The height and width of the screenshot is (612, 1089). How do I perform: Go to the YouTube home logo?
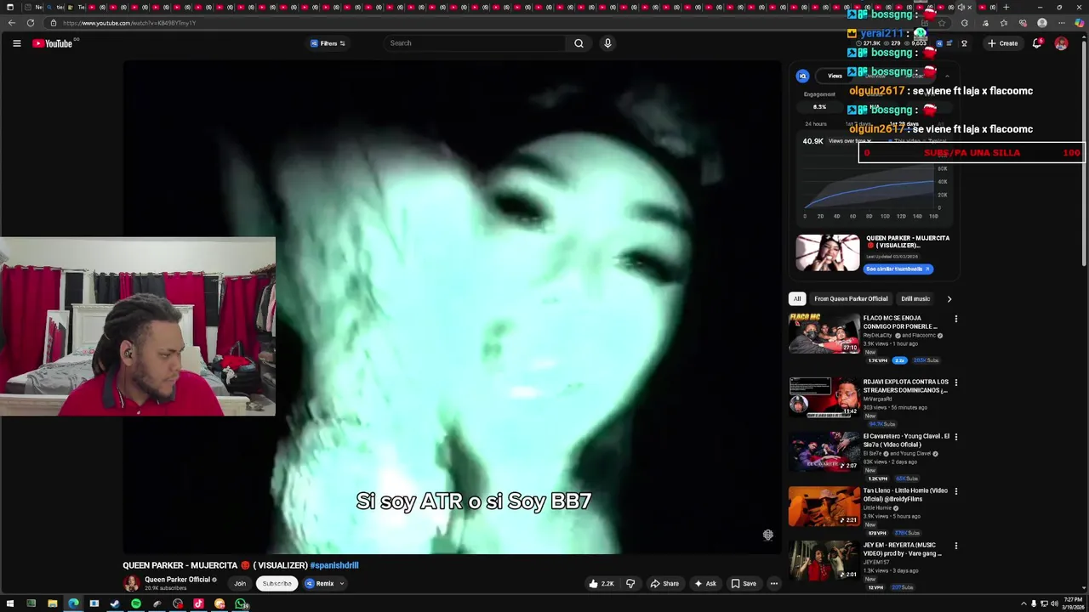(53, 43)
